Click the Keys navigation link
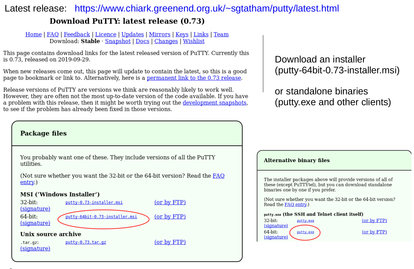 pos(182,35)
